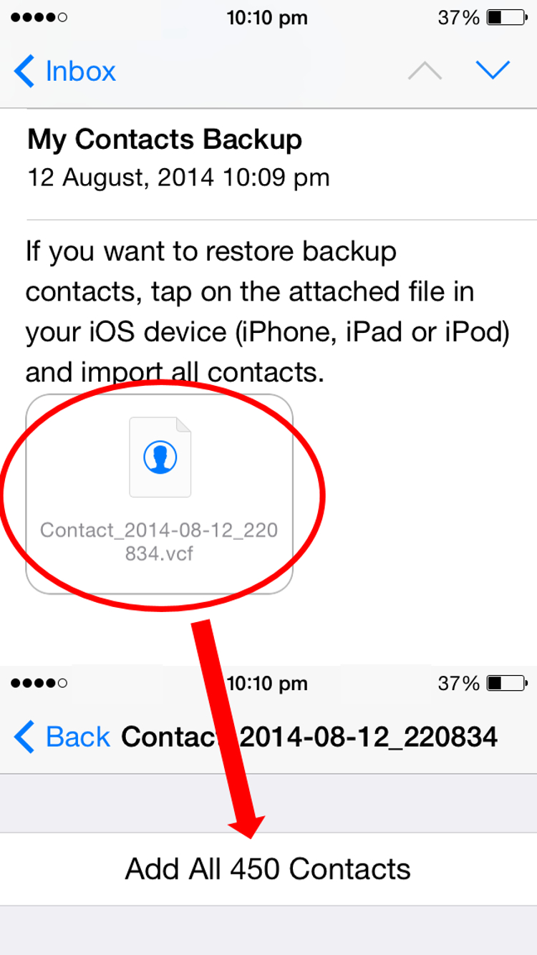Tap battery icon in Mail screen status bar

(x=506, y=17)
